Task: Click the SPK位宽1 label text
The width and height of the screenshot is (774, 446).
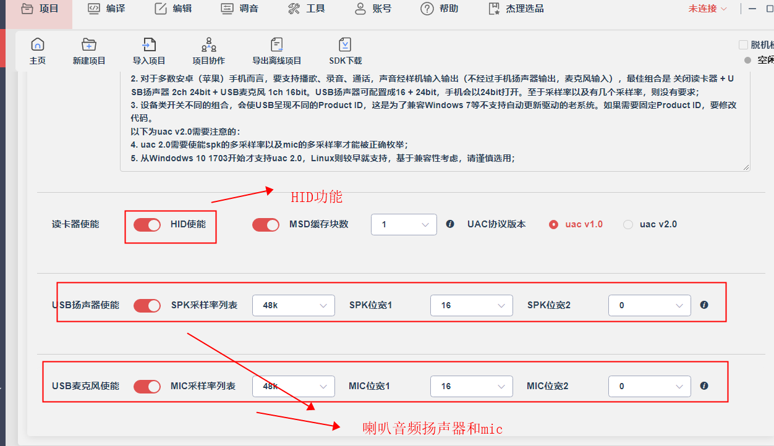Action: click(370, 305)
